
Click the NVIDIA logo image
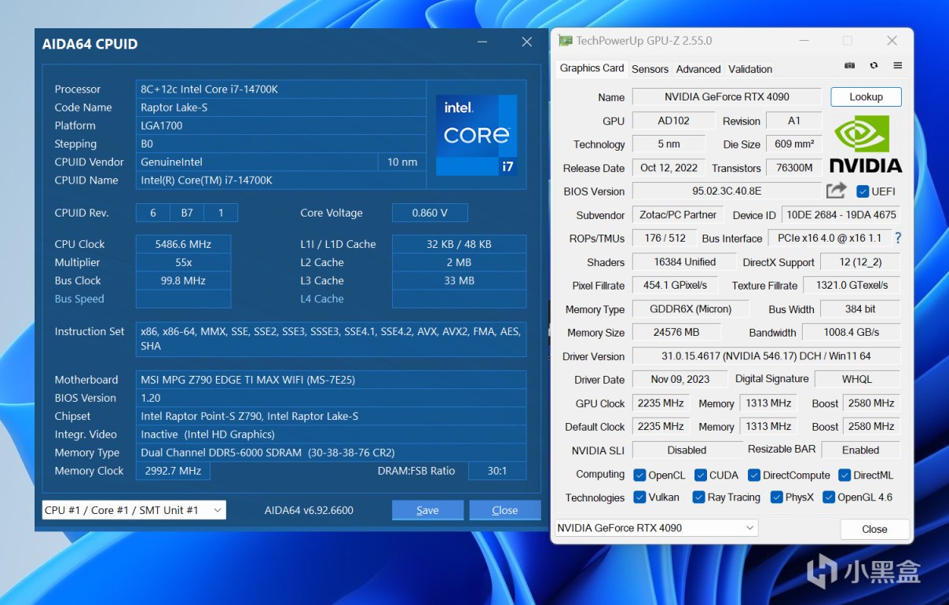click(866, 144)
